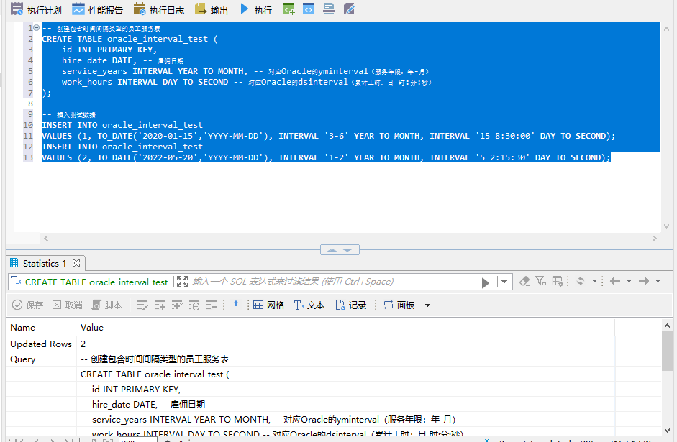Toggle the 记录 record view
Viewport: 677px width, 442px height.
click(351, 305)
